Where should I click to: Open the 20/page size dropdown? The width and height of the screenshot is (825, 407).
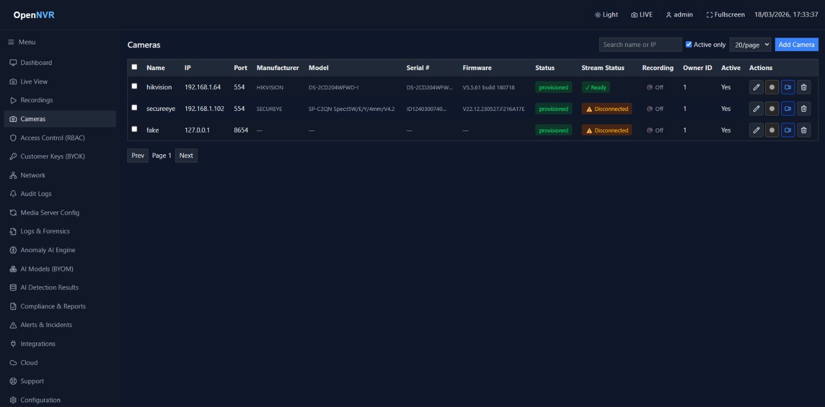(x=750, y=45)
